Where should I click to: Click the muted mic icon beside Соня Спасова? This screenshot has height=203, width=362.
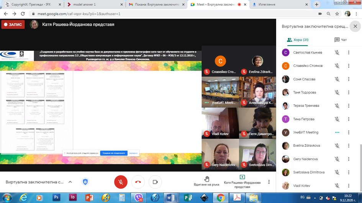point(337,79)
